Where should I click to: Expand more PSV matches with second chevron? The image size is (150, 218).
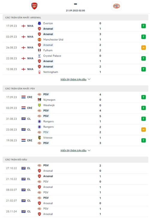[89, 150]
